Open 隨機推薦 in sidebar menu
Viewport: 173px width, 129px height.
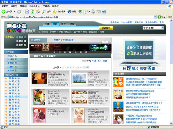tap(12, 59)
